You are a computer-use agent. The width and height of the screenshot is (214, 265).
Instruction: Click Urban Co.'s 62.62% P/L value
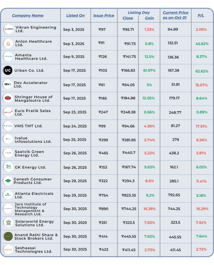pyautogui.click(x=202, y=71)
